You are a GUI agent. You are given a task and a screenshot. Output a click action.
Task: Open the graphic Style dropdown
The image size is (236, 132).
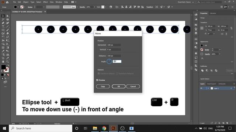(106, 7)
